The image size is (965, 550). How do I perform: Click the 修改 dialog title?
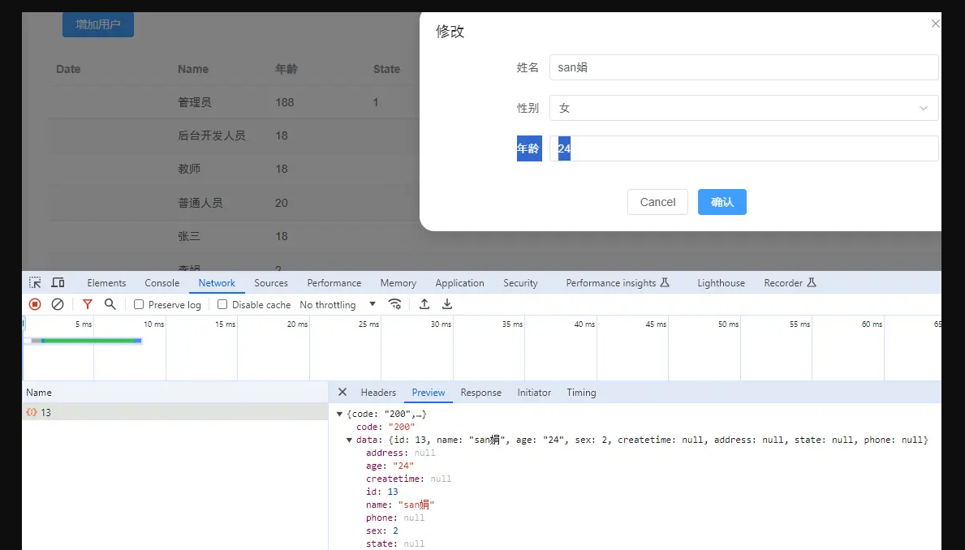(x=450, y=32)
